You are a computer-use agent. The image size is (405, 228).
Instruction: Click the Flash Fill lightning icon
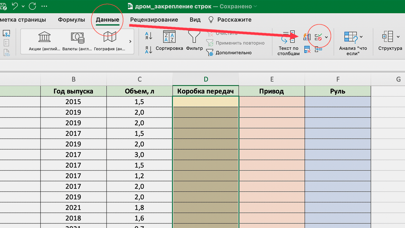point(307,37)
